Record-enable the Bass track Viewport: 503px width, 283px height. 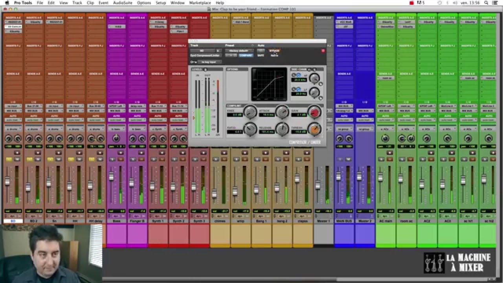(x=120, y=153)
